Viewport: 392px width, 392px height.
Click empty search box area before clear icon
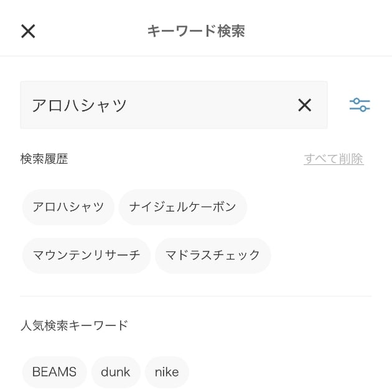(210, 105)
